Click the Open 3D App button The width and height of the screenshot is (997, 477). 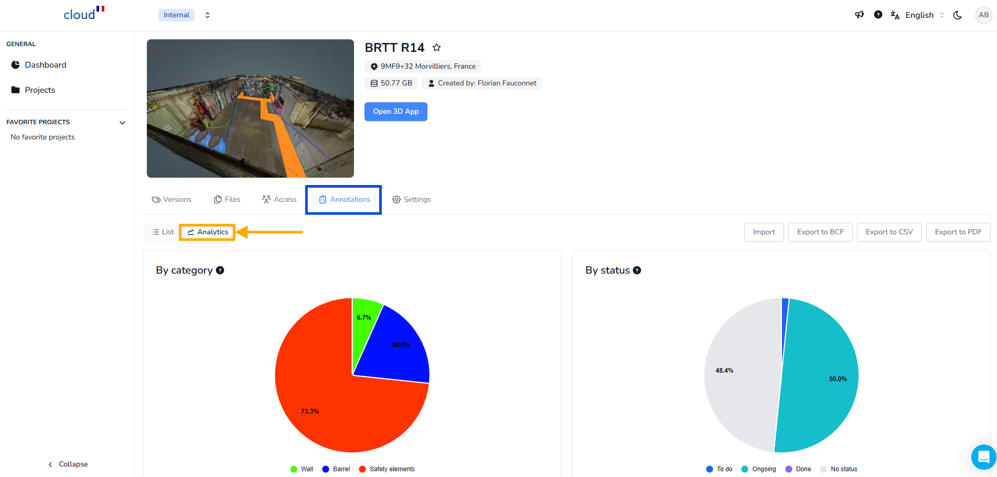[395, 112]
